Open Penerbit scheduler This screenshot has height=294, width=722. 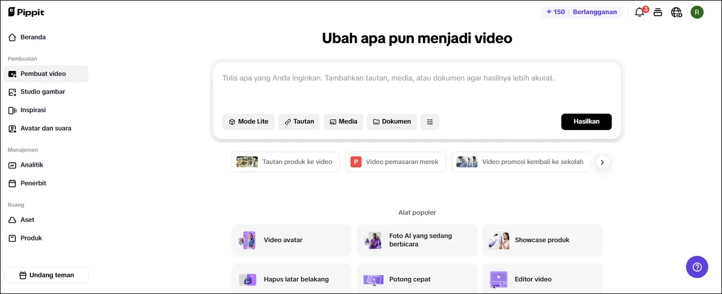46,183
